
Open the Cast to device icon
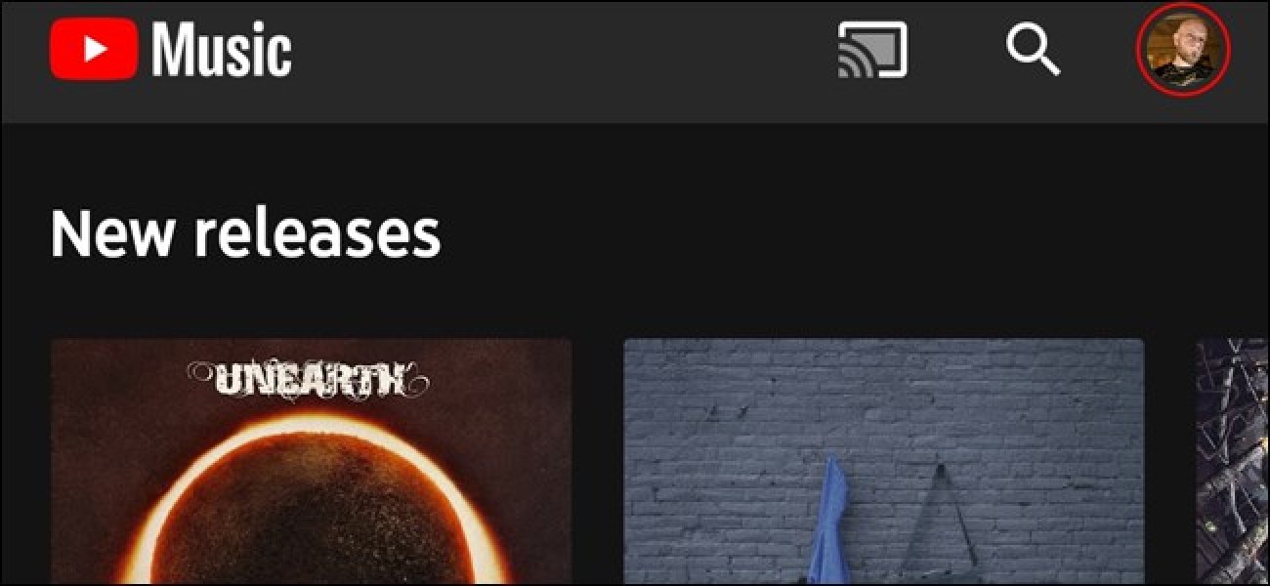tap(872, 50)
